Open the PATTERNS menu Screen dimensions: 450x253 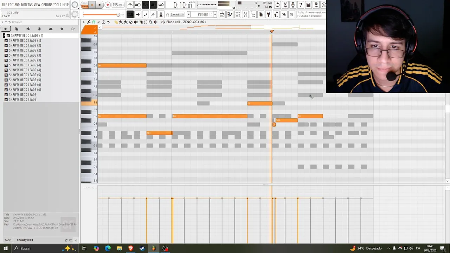click(x=27, y=5)
